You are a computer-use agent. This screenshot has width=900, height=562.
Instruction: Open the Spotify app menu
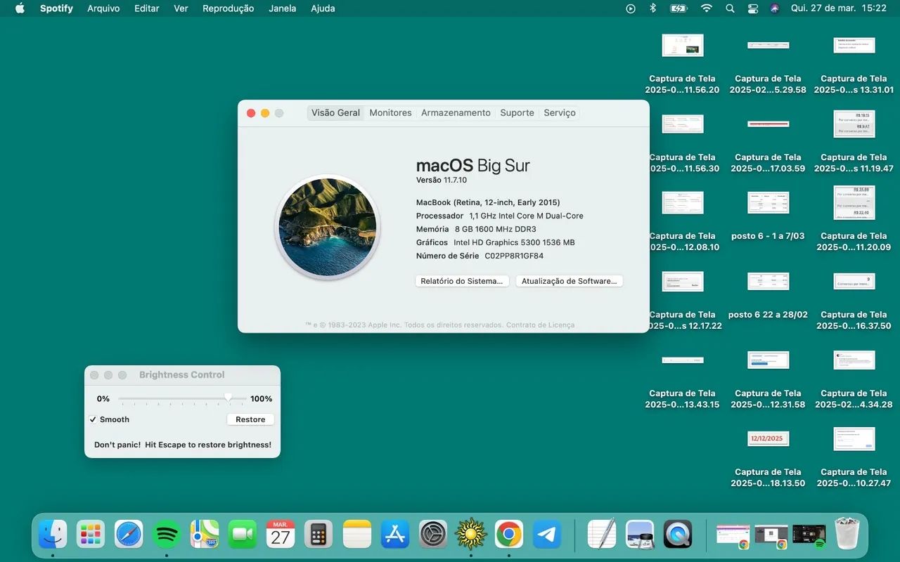[x=56, y=8]
